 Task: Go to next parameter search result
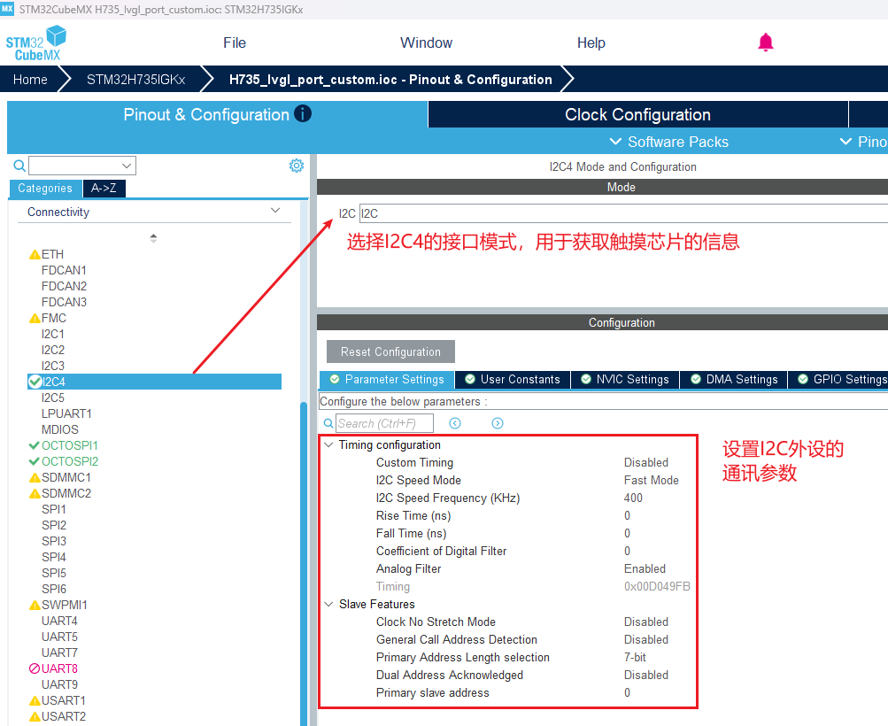498,423
